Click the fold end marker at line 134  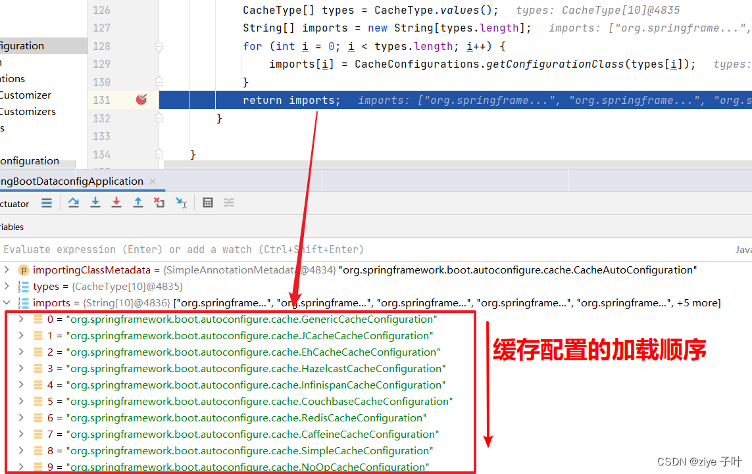pos(159,154)
